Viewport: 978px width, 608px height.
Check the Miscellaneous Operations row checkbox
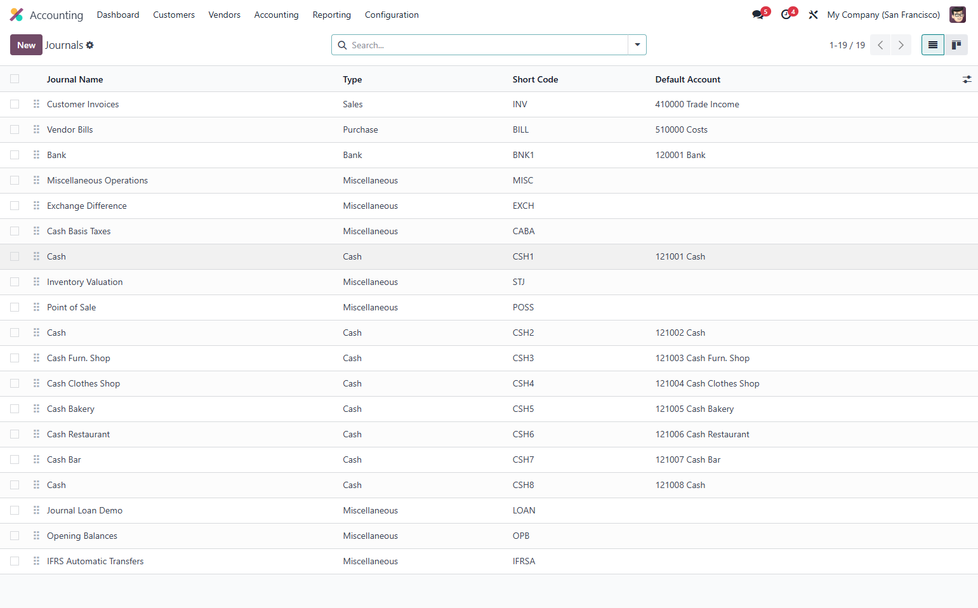(15, 180)
